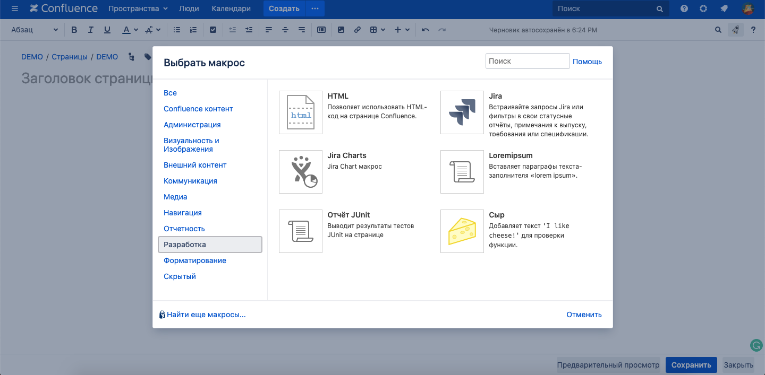
Task: Align text center
Action: pyautogui.click(x=285, y=30)
